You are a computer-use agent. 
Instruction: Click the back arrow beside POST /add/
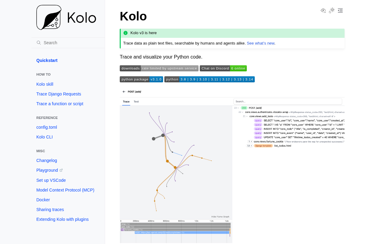pyautogui.click(x=124, y=91)
